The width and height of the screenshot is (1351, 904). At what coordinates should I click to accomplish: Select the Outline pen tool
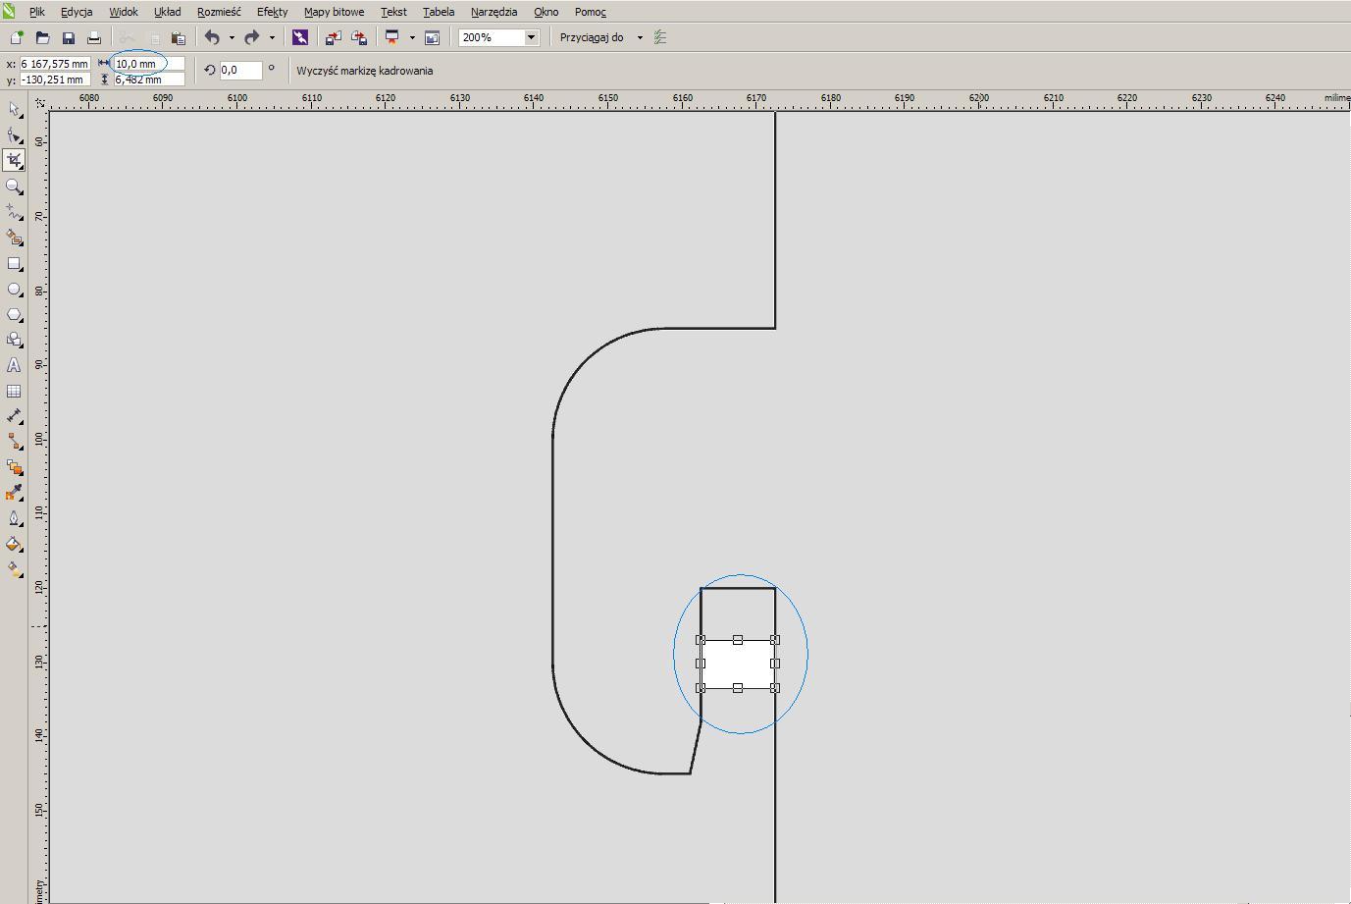tap(14, 518)
